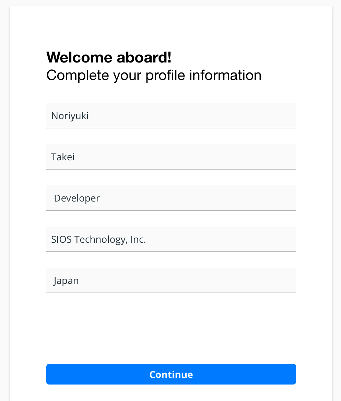341x401 pixels.
Task: Select the SIOS Technology, Inc. company field
Action: pos(171,239)
